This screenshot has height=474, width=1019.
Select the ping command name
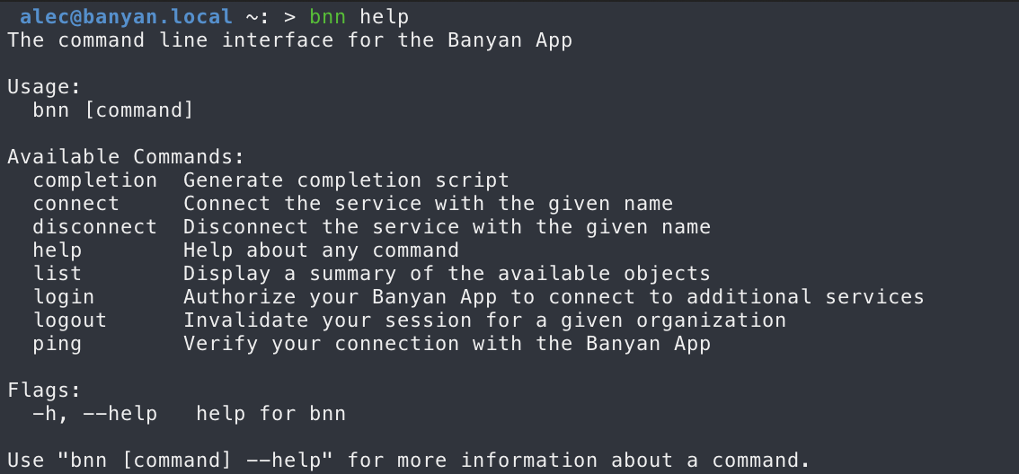coord(58,344)
